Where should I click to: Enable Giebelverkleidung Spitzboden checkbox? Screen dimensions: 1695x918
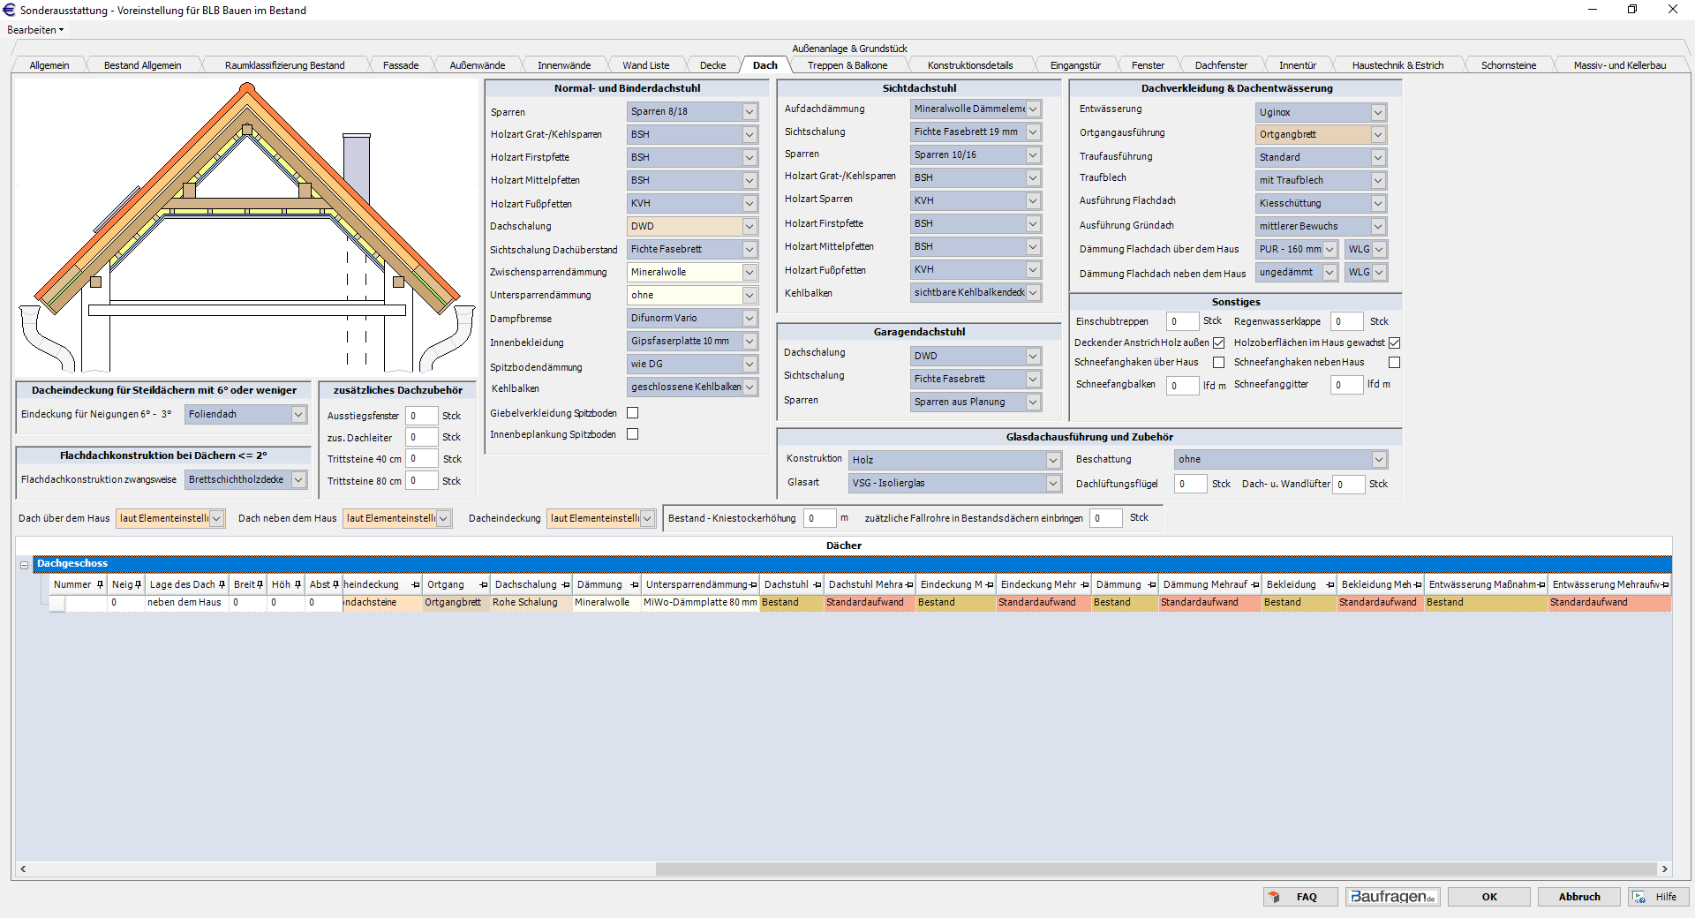tap(632, 413)
